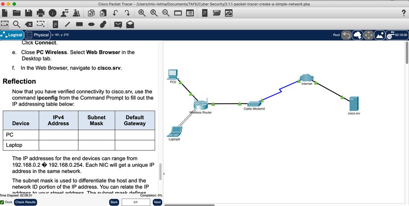The height and width of the screenshot is (206, 409).
Task: Create a new cluster cloud
Action: [357, 35]
